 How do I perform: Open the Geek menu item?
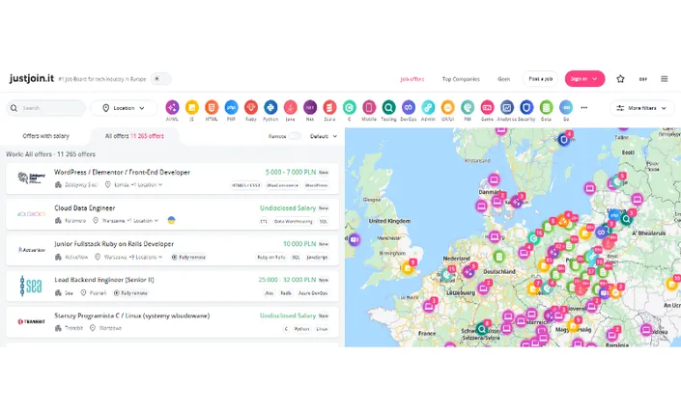504,79
